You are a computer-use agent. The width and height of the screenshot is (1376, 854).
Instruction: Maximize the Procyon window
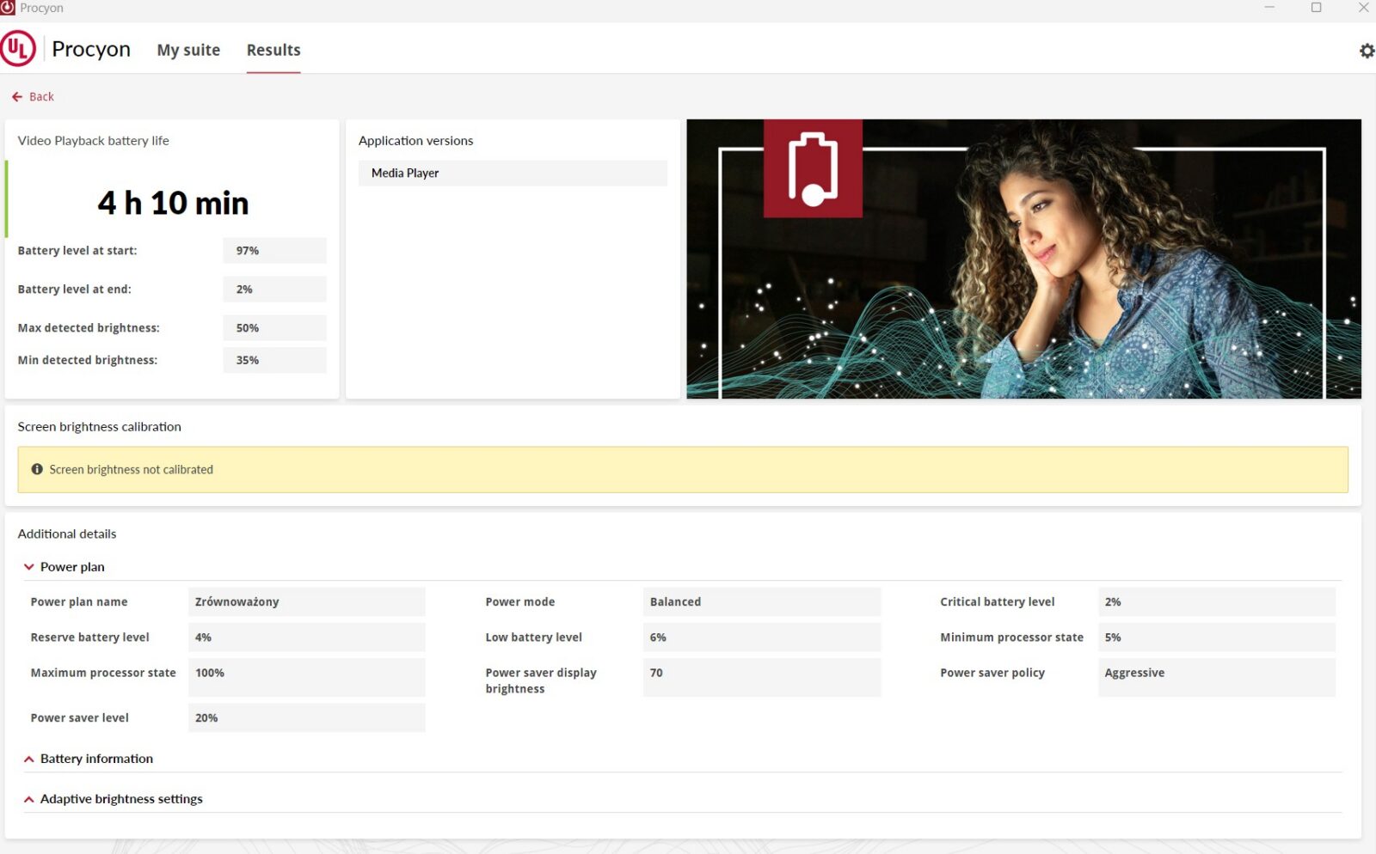tap(1316, 8)
